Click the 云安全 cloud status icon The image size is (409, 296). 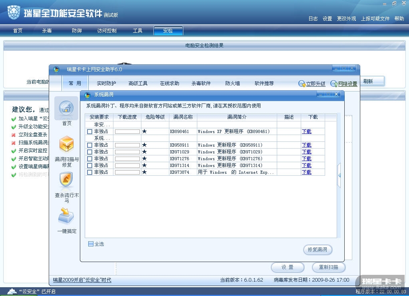pyautogui.click(x=12, y=291)
